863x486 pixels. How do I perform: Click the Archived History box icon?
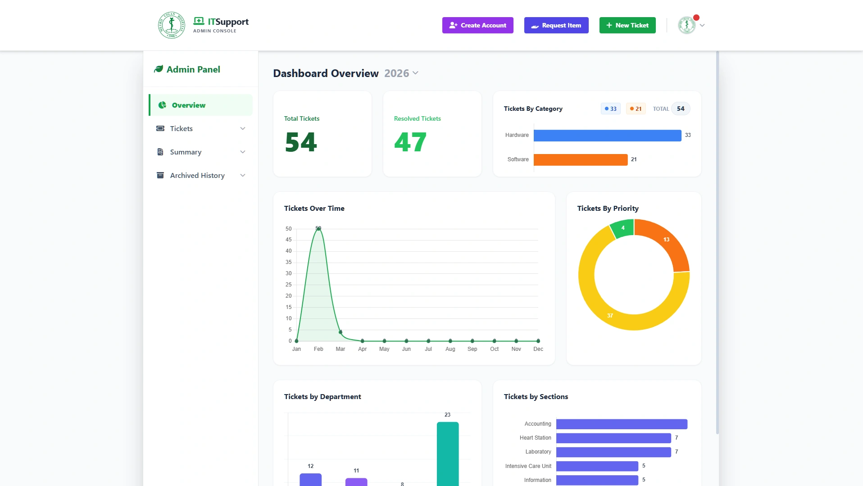pyautogui.click(x=160, y=175)
